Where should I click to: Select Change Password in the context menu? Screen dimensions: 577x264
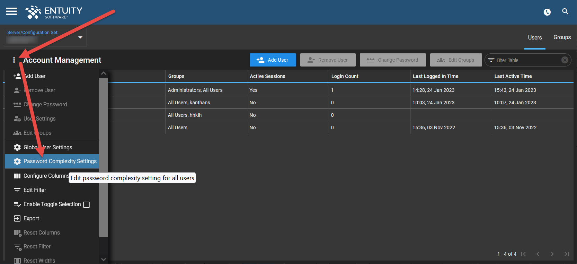coord(52,104)
